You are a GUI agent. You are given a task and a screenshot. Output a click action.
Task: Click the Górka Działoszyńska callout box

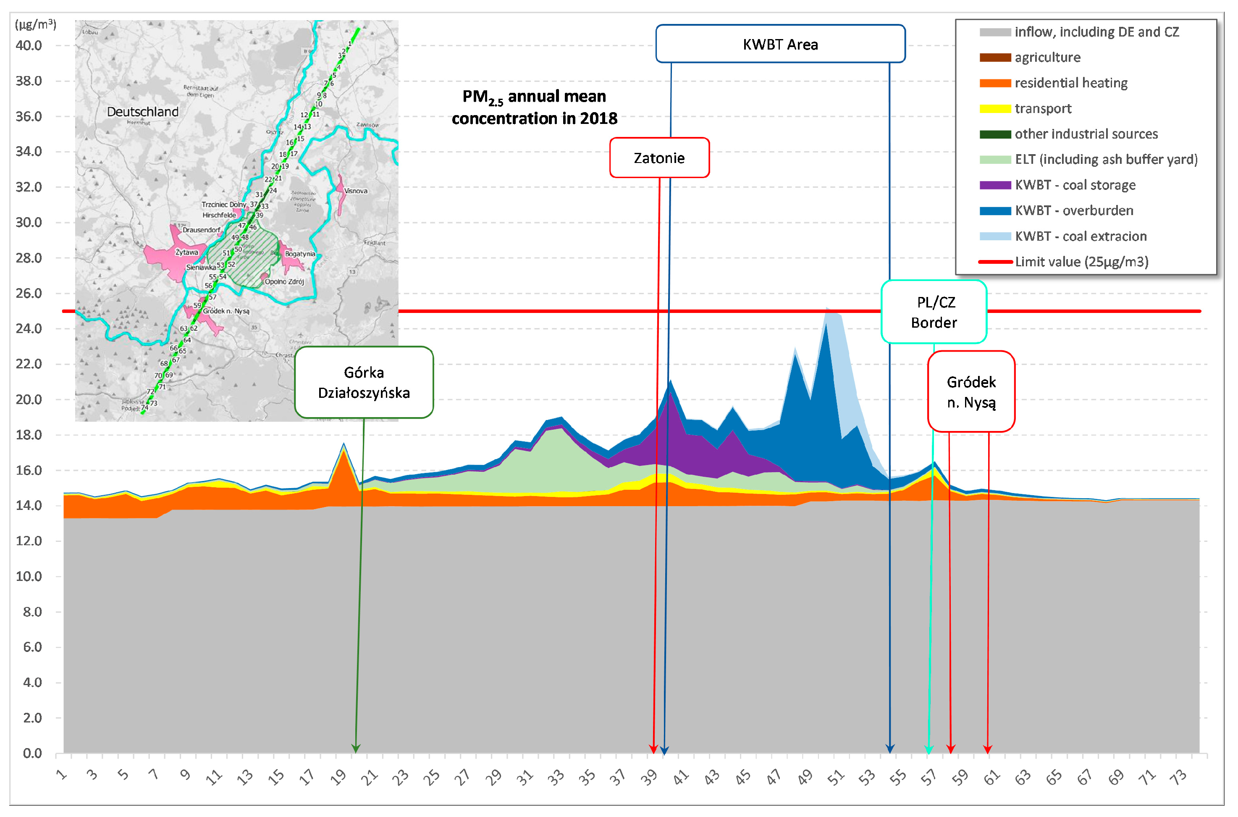pos(364,382)
